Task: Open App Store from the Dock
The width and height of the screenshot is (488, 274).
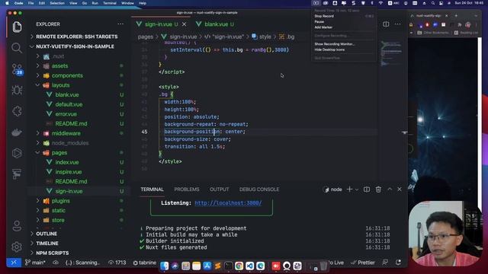Action: (x=207, y=266)
